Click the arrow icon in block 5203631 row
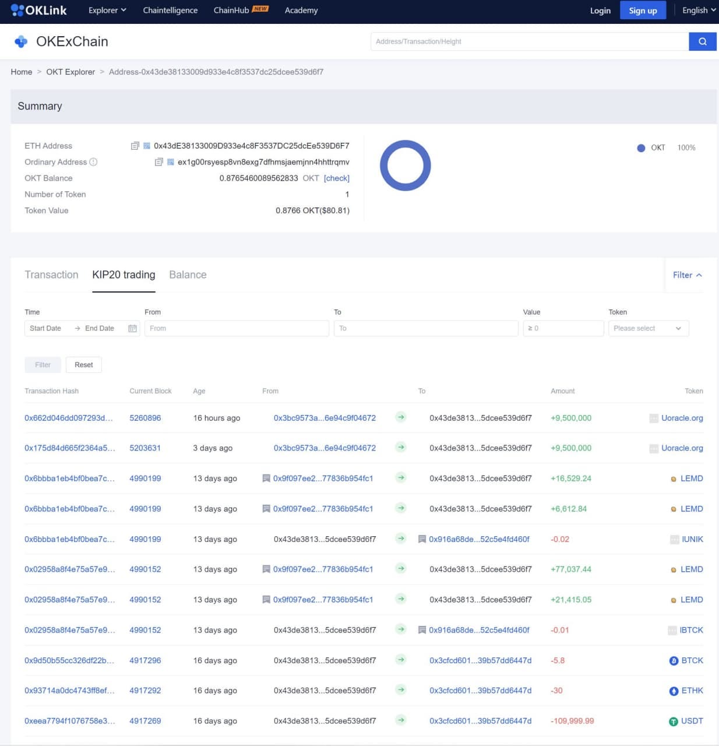 [x=401, y=448]
